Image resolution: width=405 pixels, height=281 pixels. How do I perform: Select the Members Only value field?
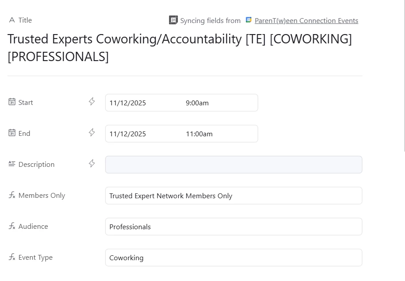(233, 196)
